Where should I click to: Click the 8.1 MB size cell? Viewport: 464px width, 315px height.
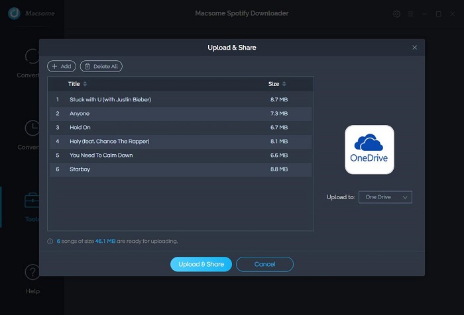pyautogui.click(x=279, y=141)
